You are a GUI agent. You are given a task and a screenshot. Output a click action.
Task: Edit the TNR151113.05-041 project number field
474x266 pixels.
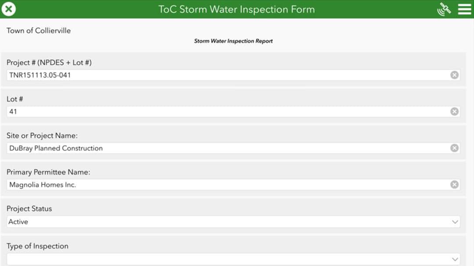coord(228,75)
